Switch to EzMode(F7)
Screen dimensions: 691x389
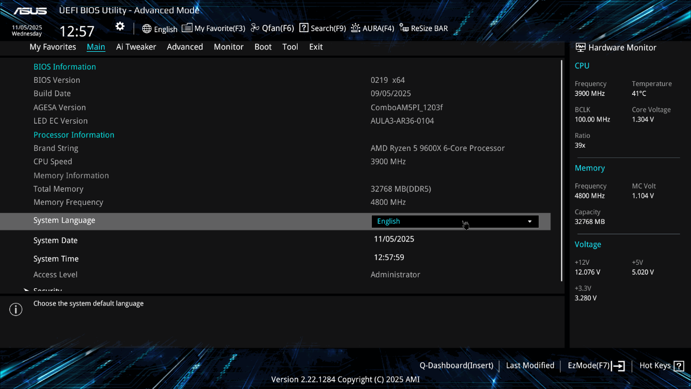[x=596, y=366]
